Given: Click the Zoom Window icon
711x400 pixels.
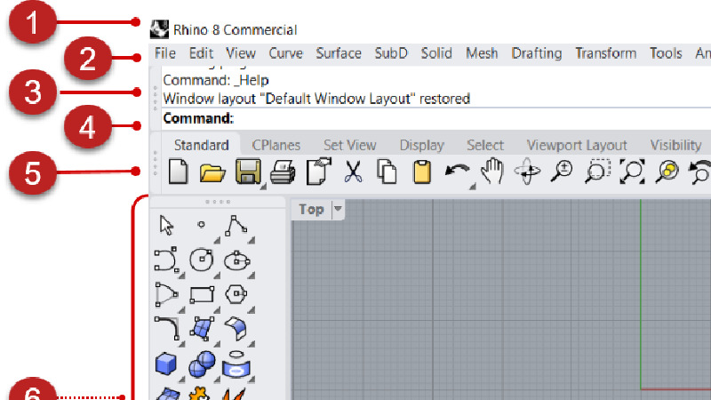Looking at the screenshot, I should point(597,171).
